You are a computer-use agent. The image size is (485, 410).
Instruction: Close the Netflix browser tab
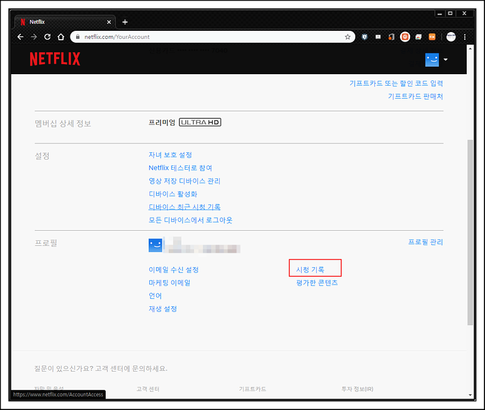coord(109,22)
